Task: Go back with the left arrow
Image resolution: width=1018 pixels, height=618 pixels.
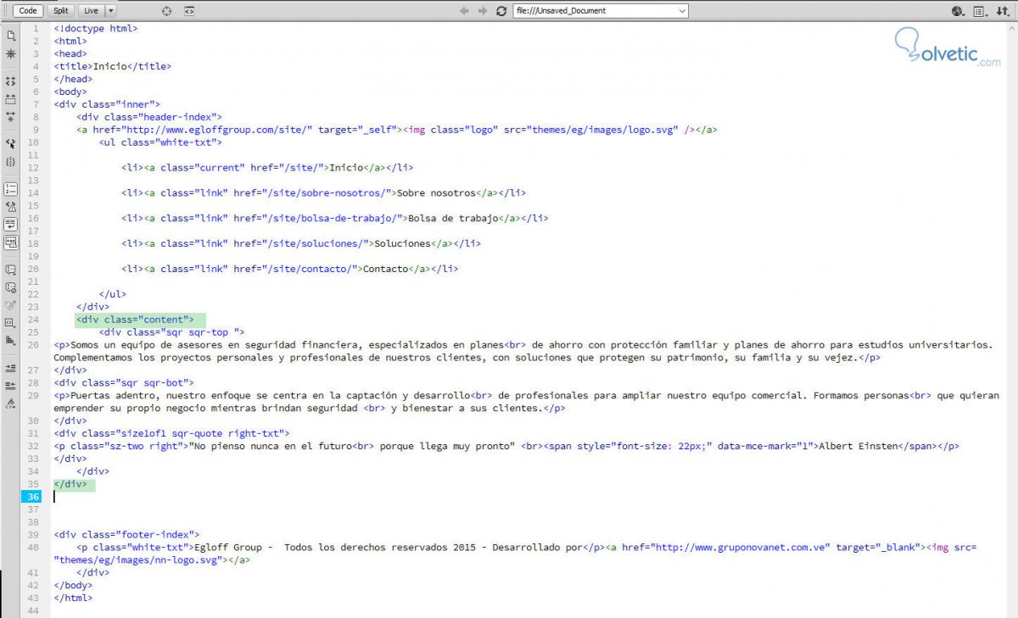Action: (x=464, y=11)
